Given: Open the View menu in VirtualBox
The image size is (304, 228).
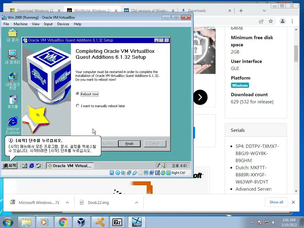Looking at the screenshot, I should pos(36,24).
